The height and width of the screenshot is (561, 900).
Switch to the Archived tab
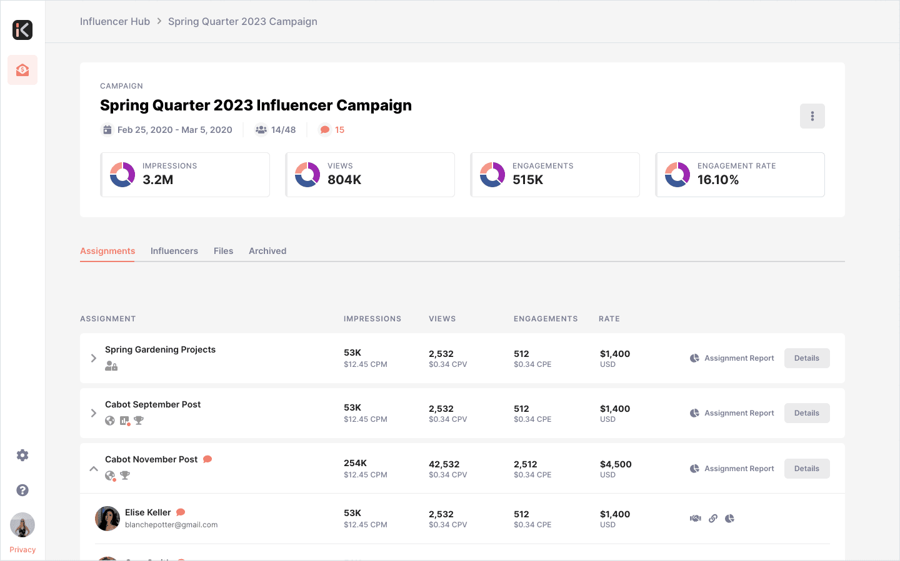[267, 251]
